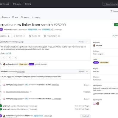
Task: Compare force-push from 7ba9828 to d1d6d34
Action: pos(87,85)
